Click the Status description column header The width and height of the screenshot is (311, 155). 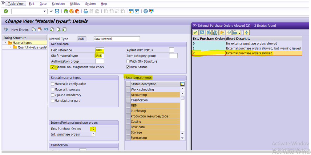155,84
